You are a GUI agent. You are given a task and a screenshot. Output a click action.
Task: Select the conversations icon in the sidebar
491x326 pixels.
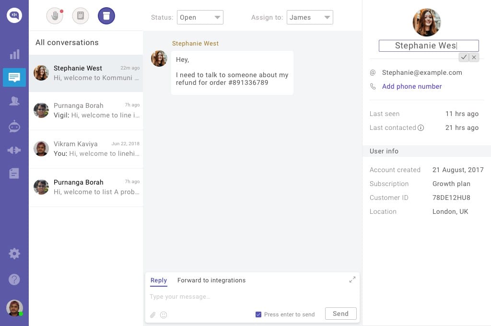[14, 77]
